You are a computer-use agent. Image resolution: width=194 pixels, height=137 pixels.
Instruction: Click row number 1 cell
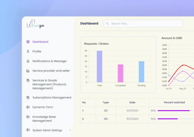pyautogui.click(x=88, y=111)
